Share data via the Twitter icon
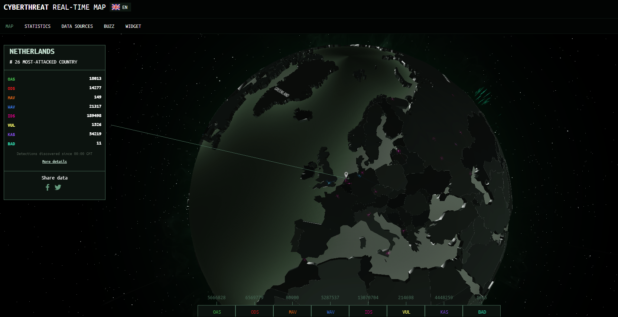The image size is (618, 317). click(x=58, y=187)
